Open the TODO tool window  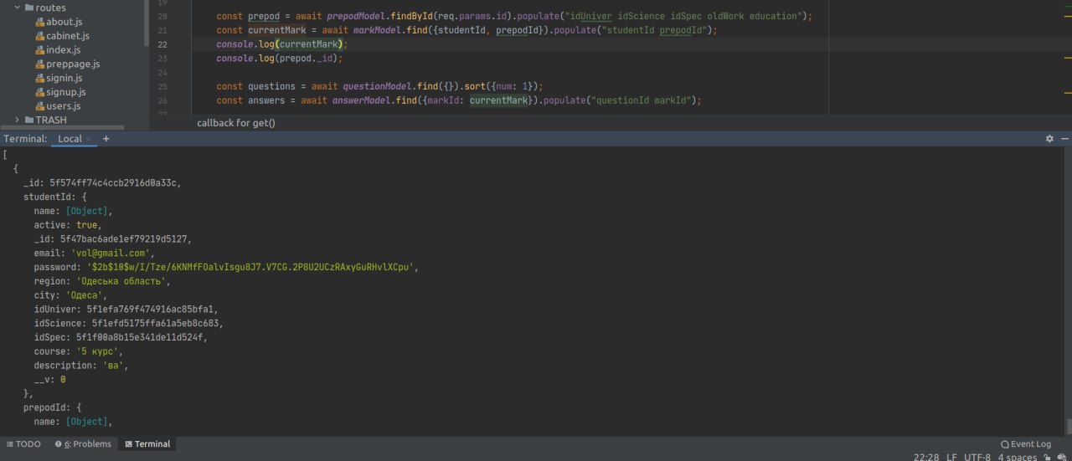(23, 444)
